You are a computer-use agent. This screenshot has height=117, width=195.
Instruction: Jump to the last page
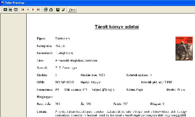[38, 9]
